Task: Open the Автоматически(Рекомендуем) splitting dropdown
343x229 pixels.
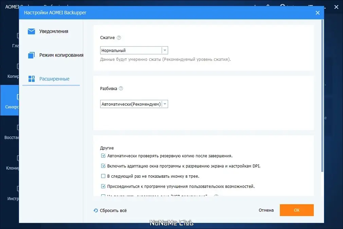Action: click(134, 104)
